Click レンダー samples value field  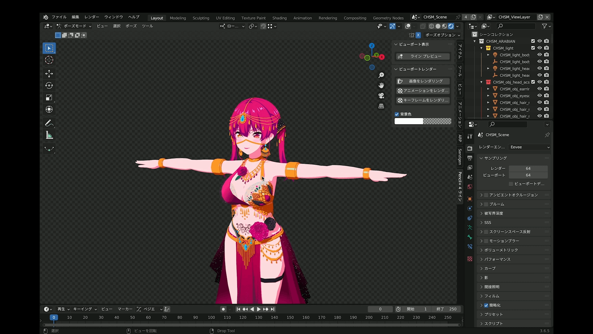pyautogui.click(x=528, y=169)
